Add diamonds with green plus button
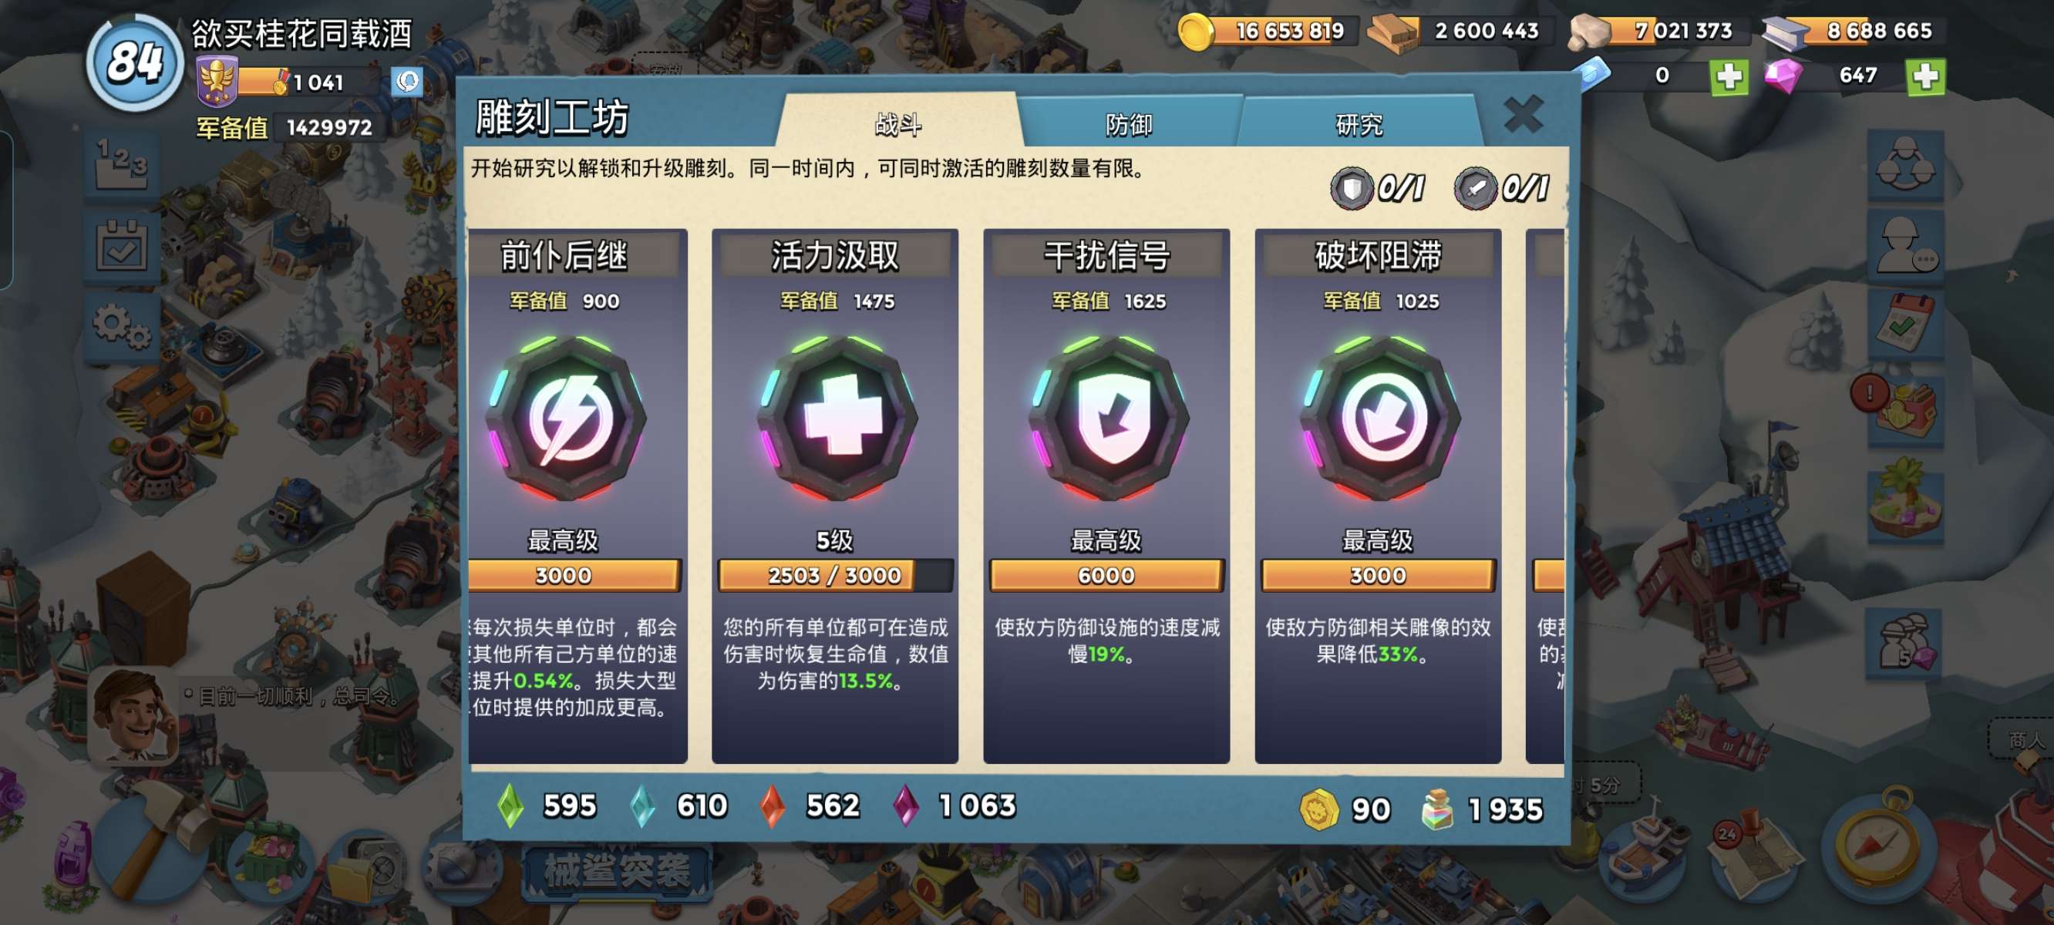Viewport: 2054px width, 925px height. 1926,76
